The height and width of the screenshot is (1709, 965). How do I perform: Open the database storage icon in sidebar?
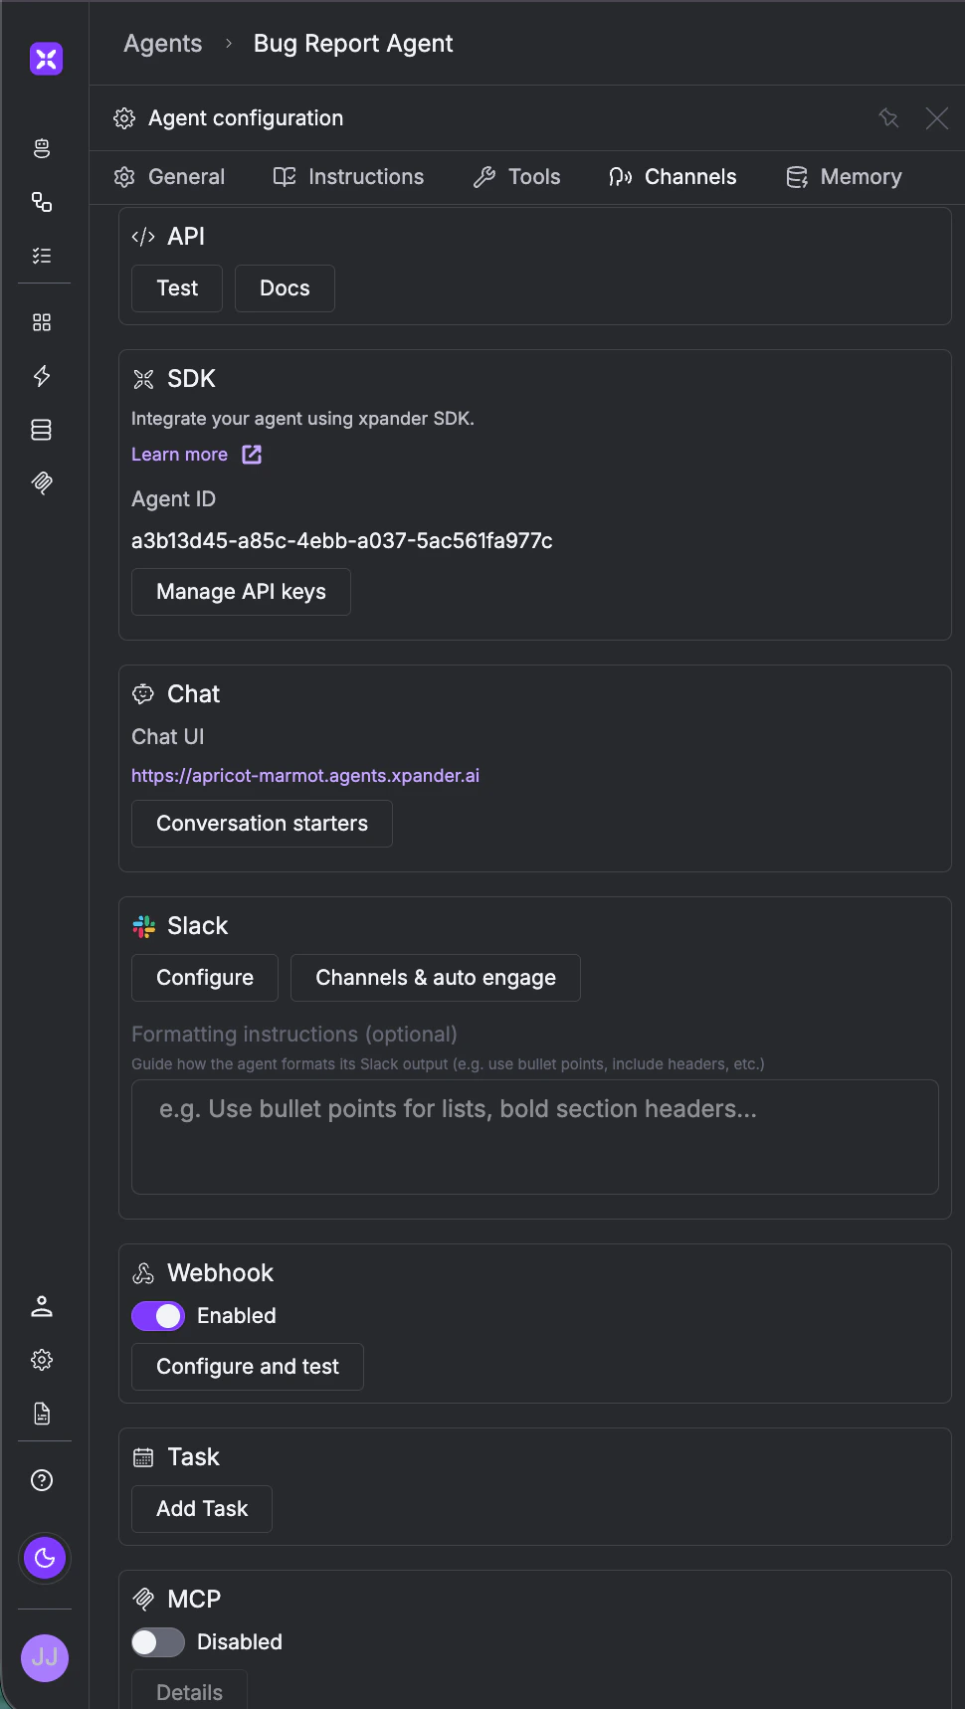[42, 430]
